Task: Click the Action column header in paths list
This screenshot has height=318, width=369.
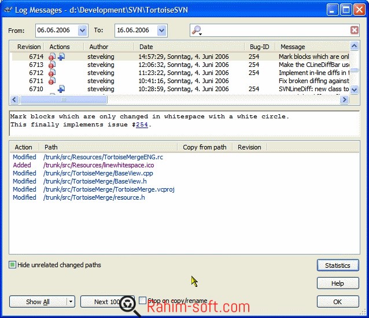Action: tap(24, 147)
